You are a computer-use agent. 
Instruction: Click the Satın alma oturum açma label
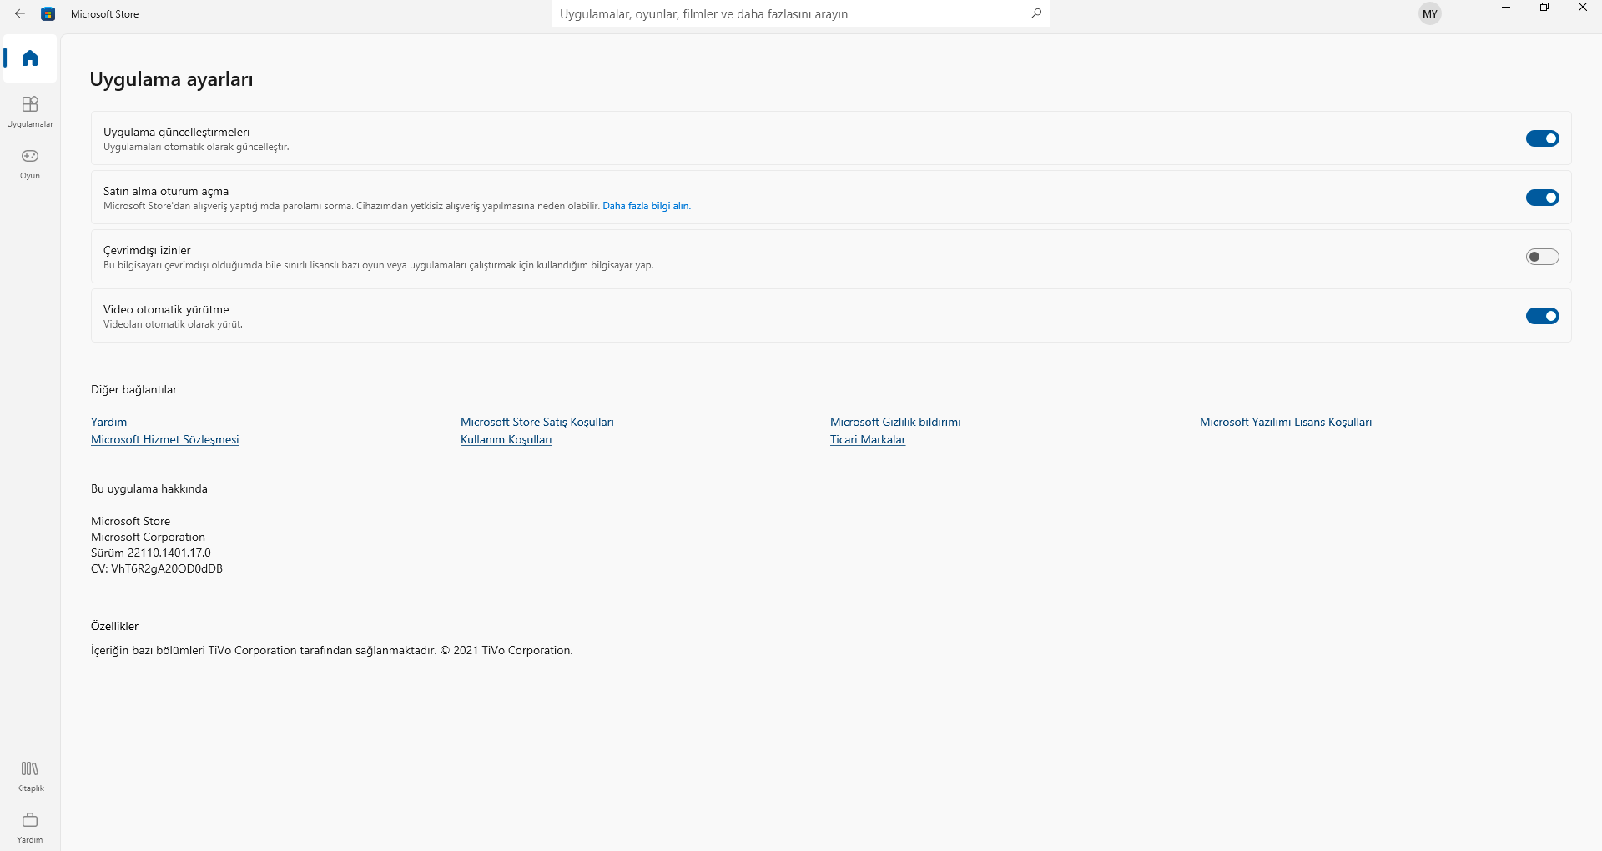[x=166, y=191]
